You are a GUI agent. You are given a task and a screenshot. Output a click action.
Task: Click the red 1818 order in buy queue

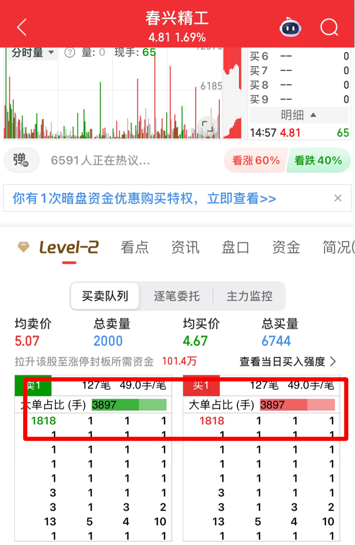pos(212,421)
